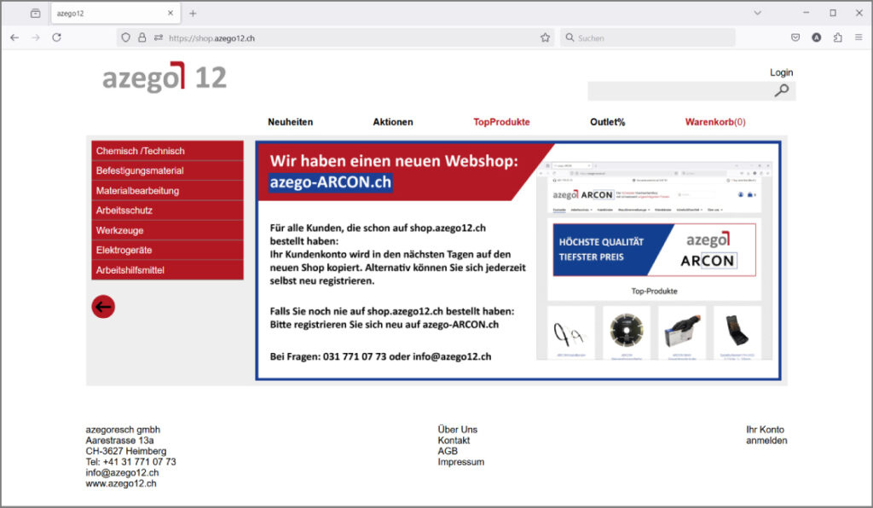The image size is (873, 508).
Task: Open a new browser tab
Action: (193, 13)
